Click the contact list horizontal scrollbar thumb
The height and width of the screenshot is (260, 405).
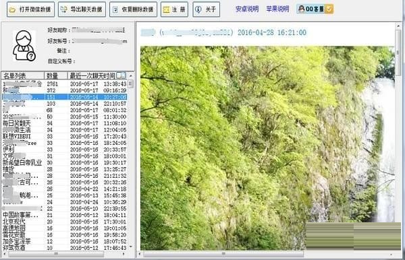56,254
